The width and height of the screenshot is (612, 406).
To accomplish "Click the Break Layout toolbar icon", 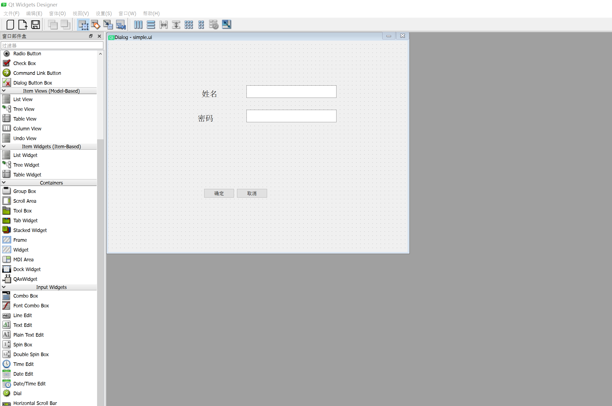I will pos(214,25).
